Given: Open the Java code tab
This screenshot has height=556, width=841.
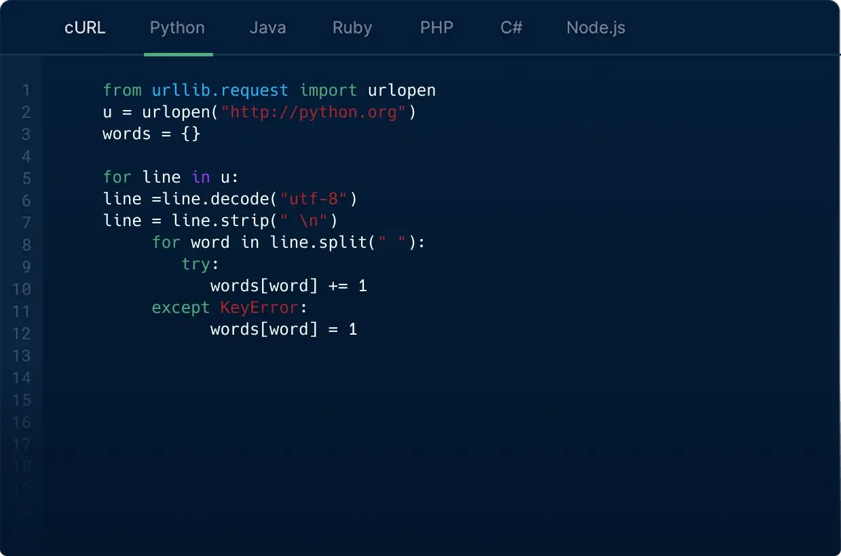Looking at the screenshot, I should point(267,28).
